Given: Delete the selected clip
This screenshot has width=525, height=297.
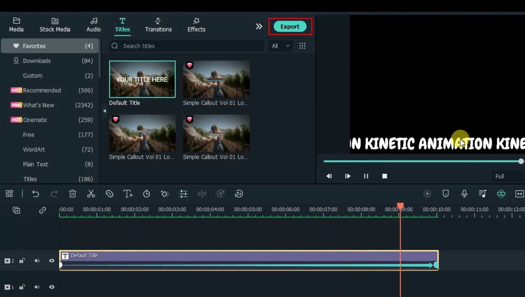Looking at the screenshot, I should [x=73, y=194].
